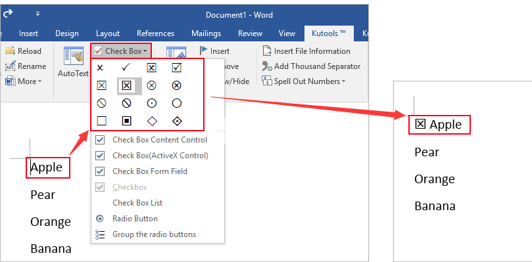
Task: Click the AutoText pane icon
Action: click(73, 56)
